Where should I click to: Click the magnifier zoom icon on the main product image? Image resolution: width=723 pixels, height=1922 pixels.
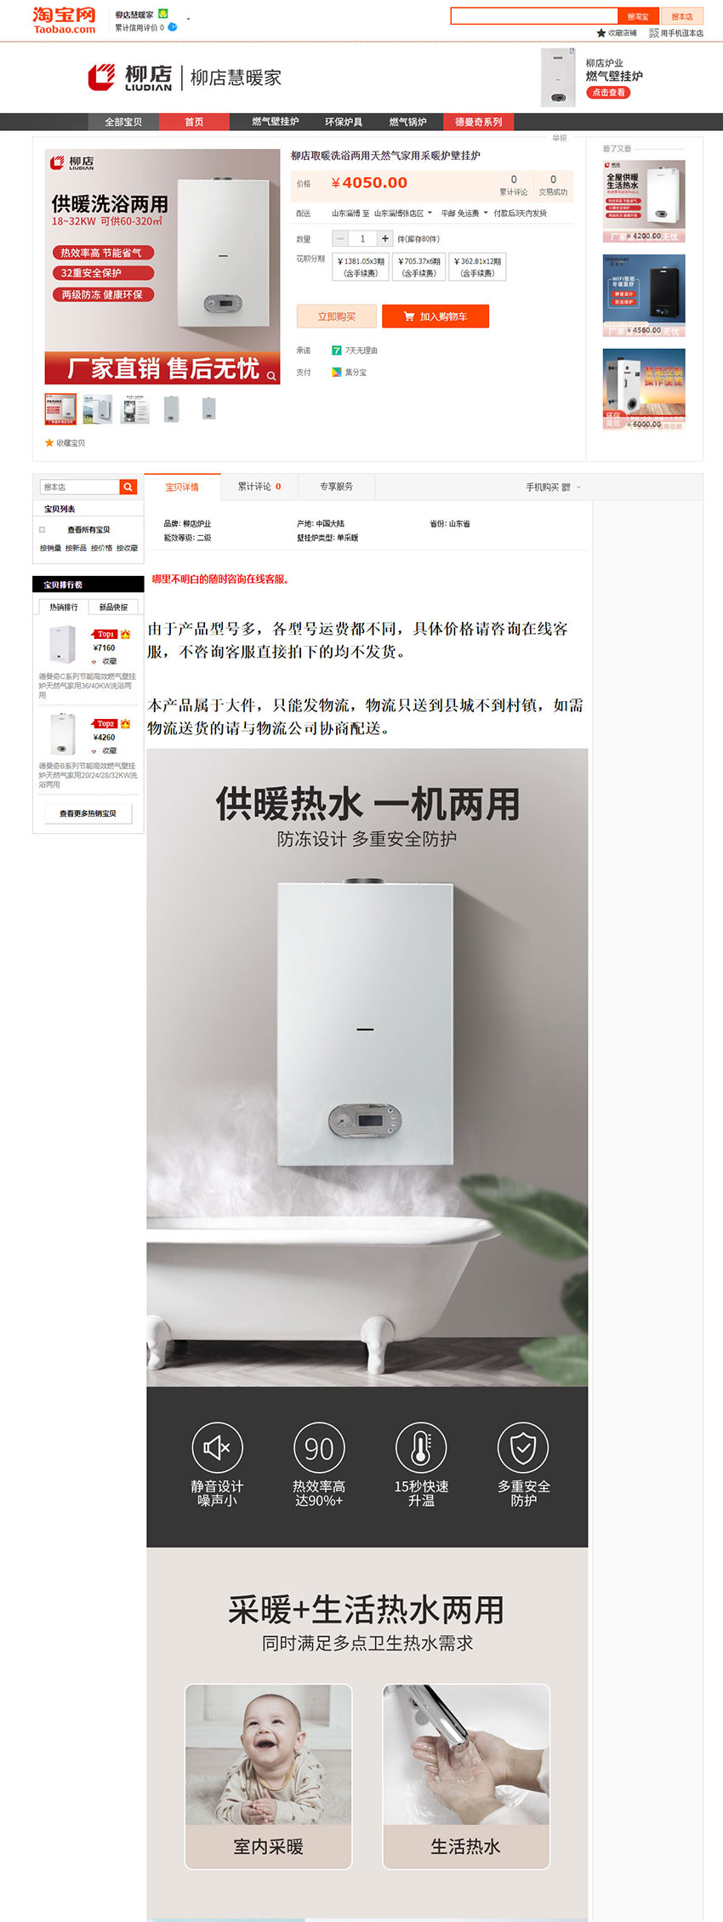(x=271, y=375)
